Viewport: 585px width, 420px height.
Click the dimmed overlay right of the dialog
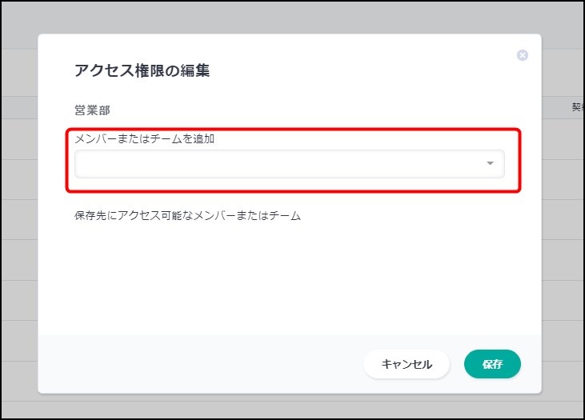click(563, 240)
